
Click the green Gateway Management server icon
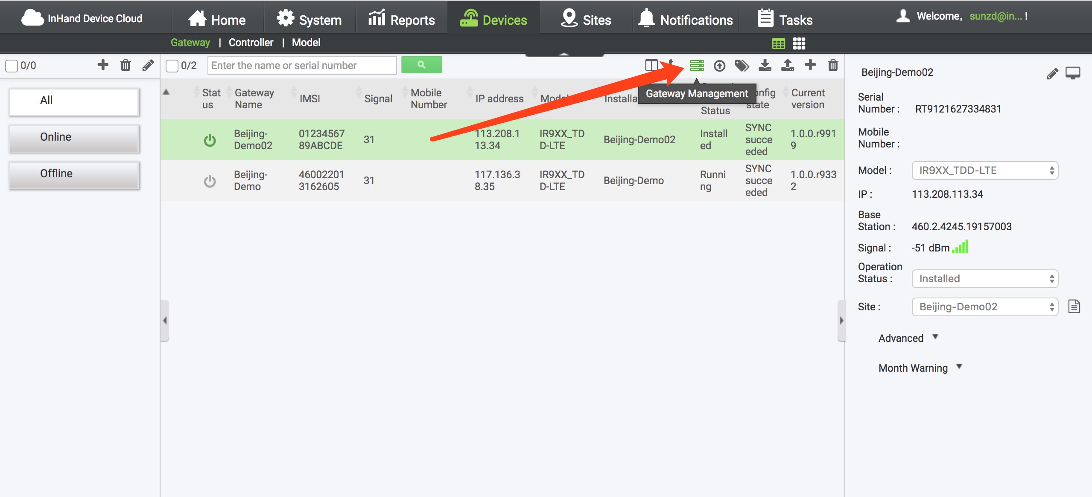697,65
